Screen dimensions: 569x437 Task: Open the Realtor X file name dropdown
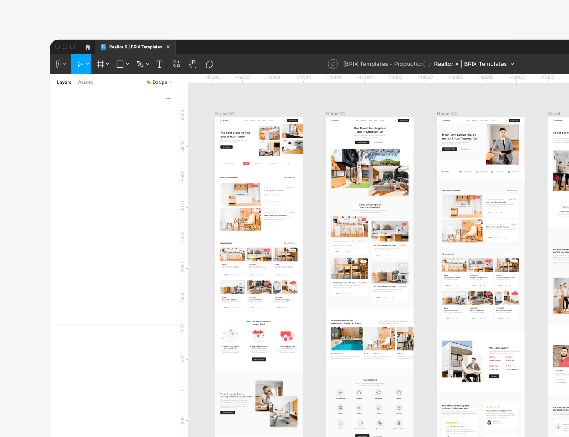coord(512,64)
